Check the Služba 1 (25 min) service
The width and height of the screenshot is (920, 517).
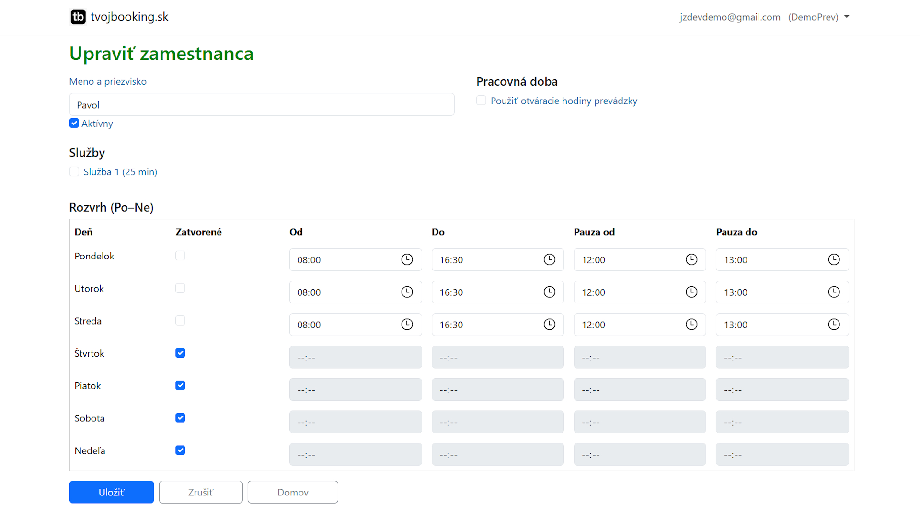pos(74,171)
